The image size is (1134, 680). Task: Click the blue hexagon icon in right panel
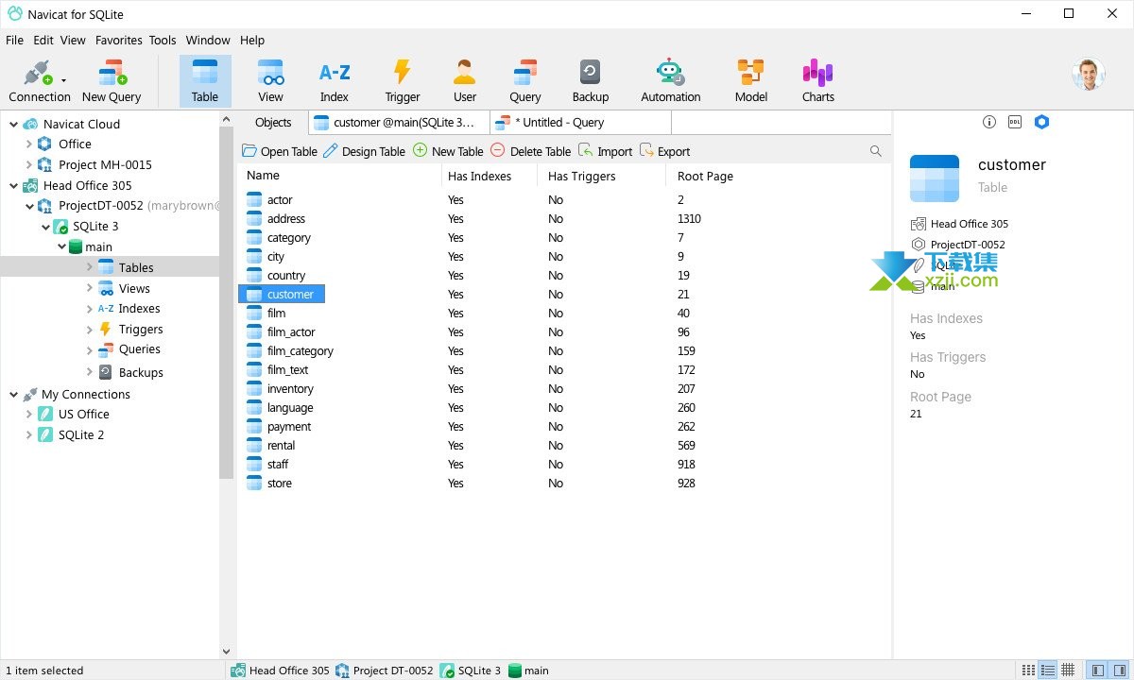pos(1041,122)
